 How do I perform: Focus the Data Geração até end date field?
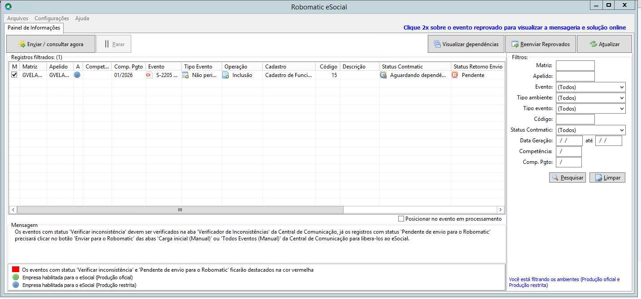[x=609, y=141]
